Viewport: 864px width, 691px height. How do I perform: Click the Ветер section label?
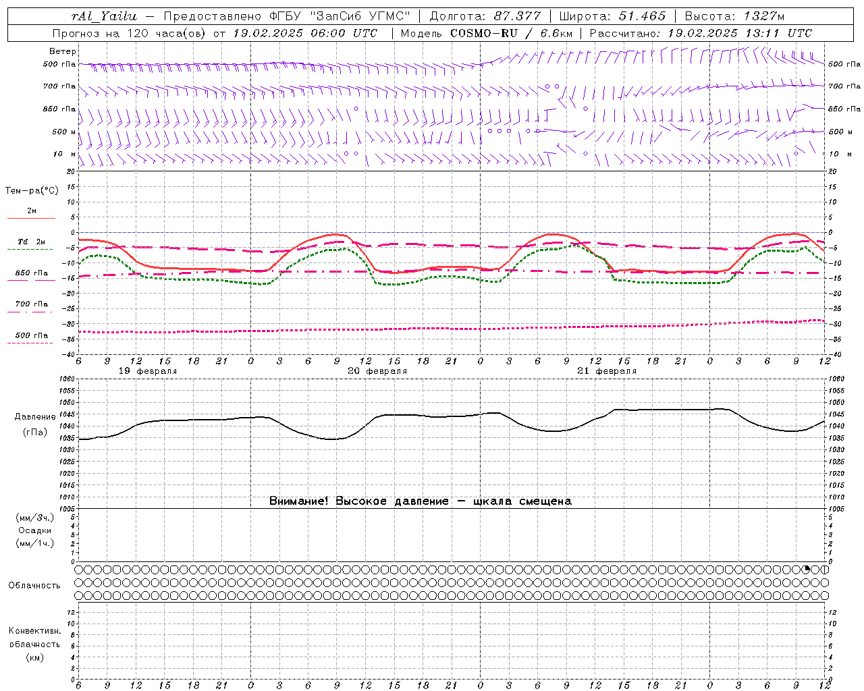(62, 51)
